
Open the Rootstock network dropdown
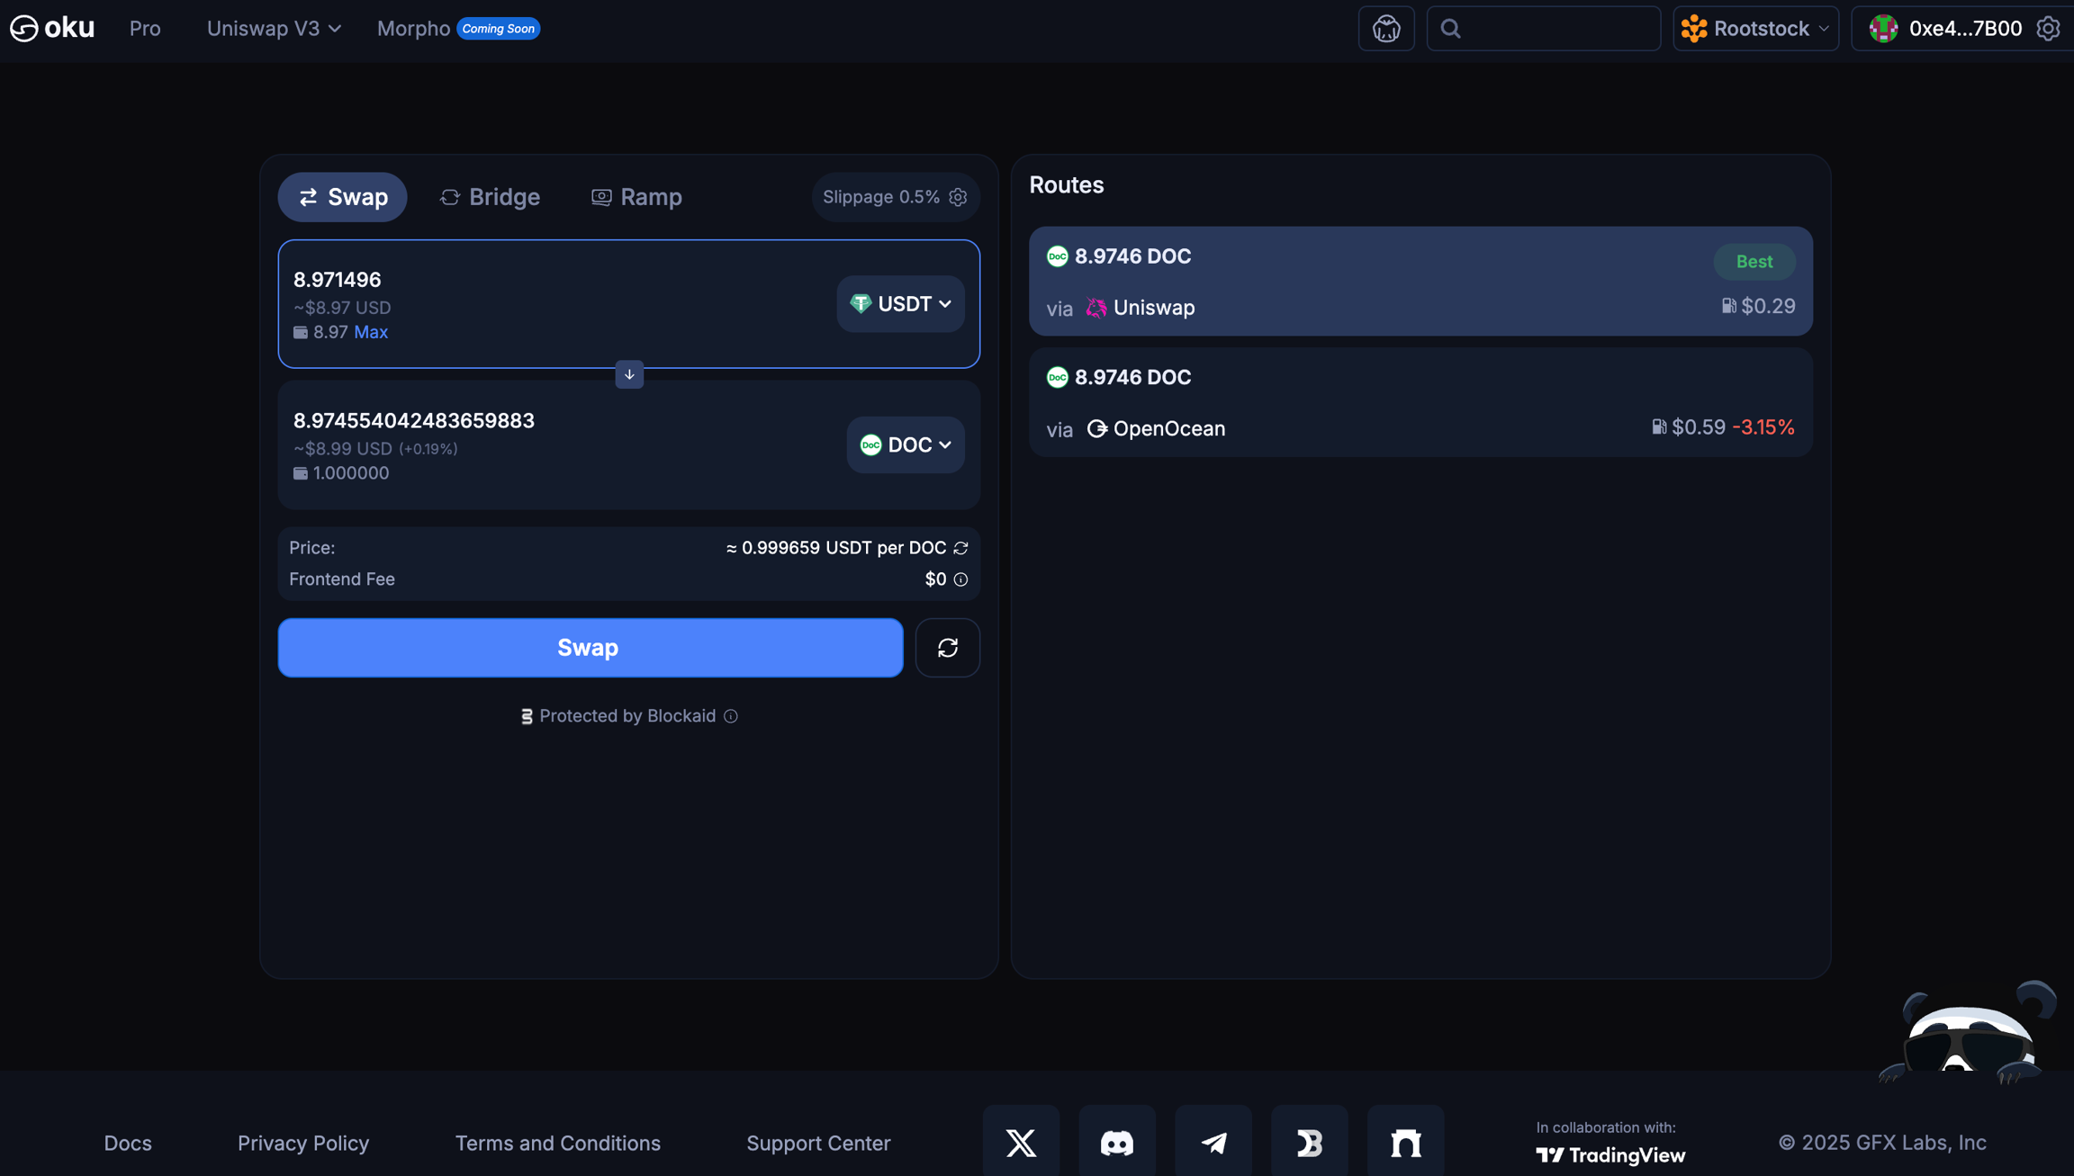[x=1755, y=29]
